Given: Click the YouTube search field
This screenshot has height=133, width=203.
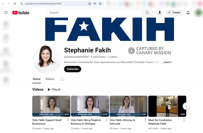Looking at the screenshot, I should [94, 12].
